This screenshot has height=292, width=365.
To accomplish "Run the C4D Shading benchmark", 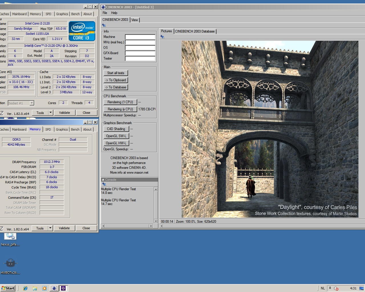I will tap(116, 129).
